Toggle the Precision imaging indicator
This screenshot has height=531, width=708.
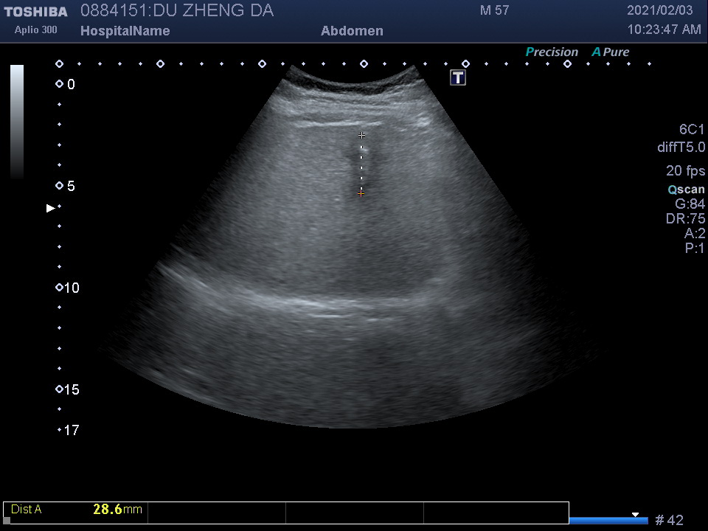click(551, 52)
